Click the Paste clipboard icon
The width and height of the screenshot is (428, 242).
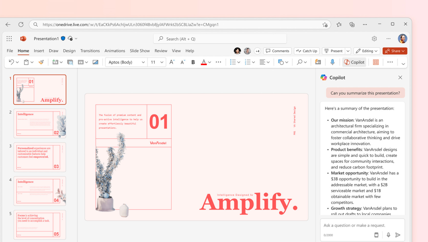(26, 62)
